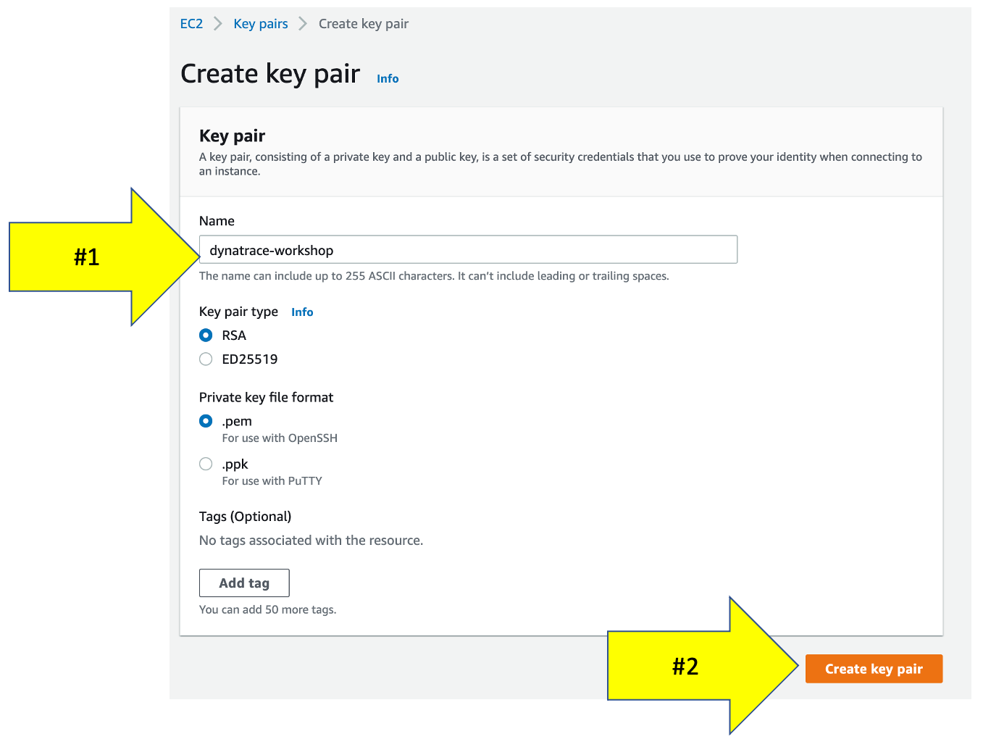Click the Create key pair breadcrumb text
The width and height of the screenshot is (991, 742).
point(364,24)
